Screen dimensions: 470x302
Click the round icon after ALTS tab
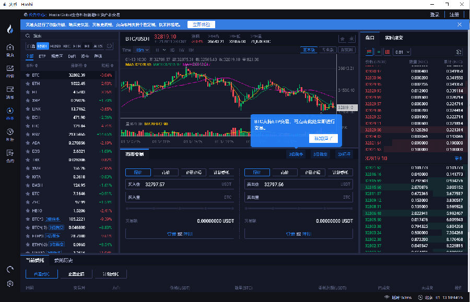coord(110,46)
